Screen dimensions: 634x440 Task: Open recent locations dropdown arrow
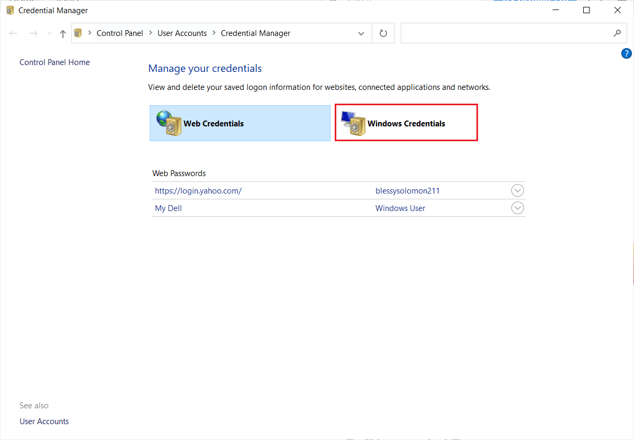[49, 34]
